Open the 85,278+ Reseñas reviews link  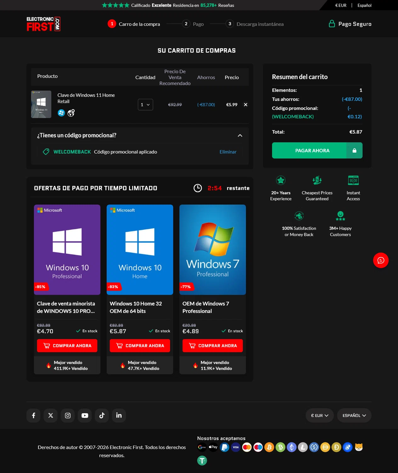pos(217,5)
